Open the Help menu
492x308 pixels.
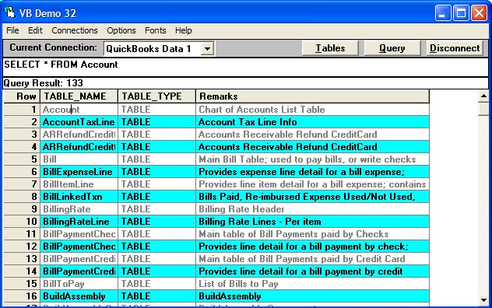tap(183, 30)
